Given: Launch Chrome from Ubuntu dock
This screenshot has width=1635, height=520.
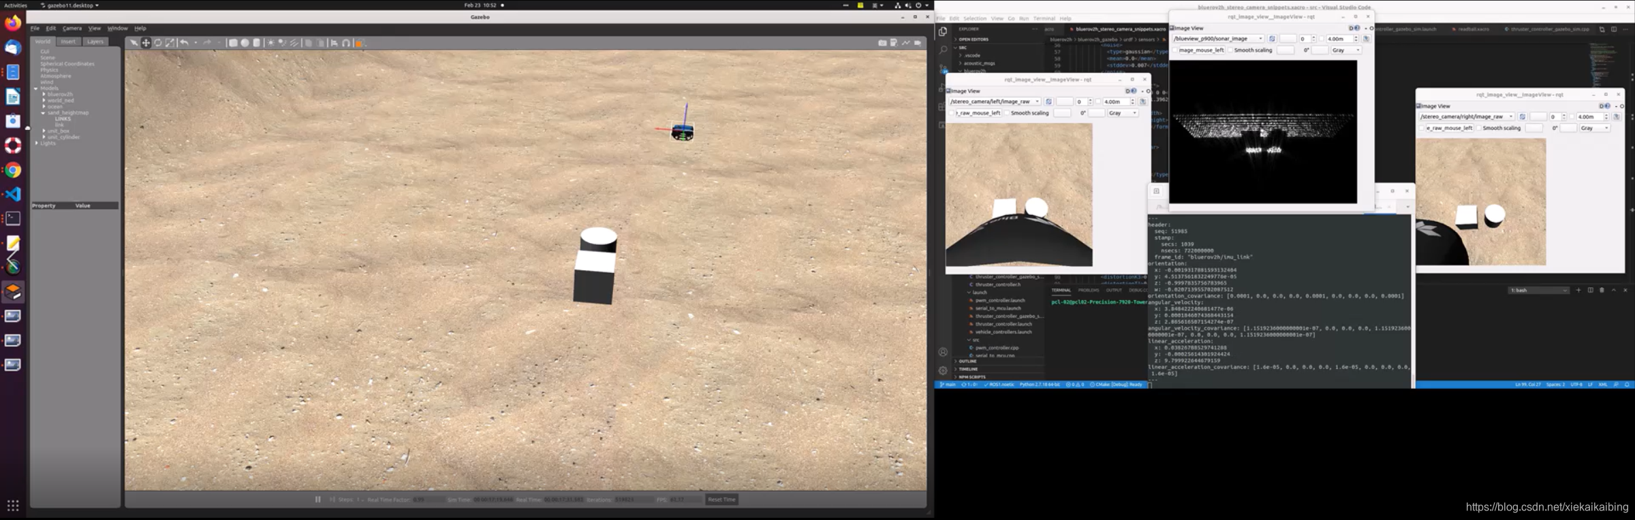Looking at the screenshot, I should 13,170.
